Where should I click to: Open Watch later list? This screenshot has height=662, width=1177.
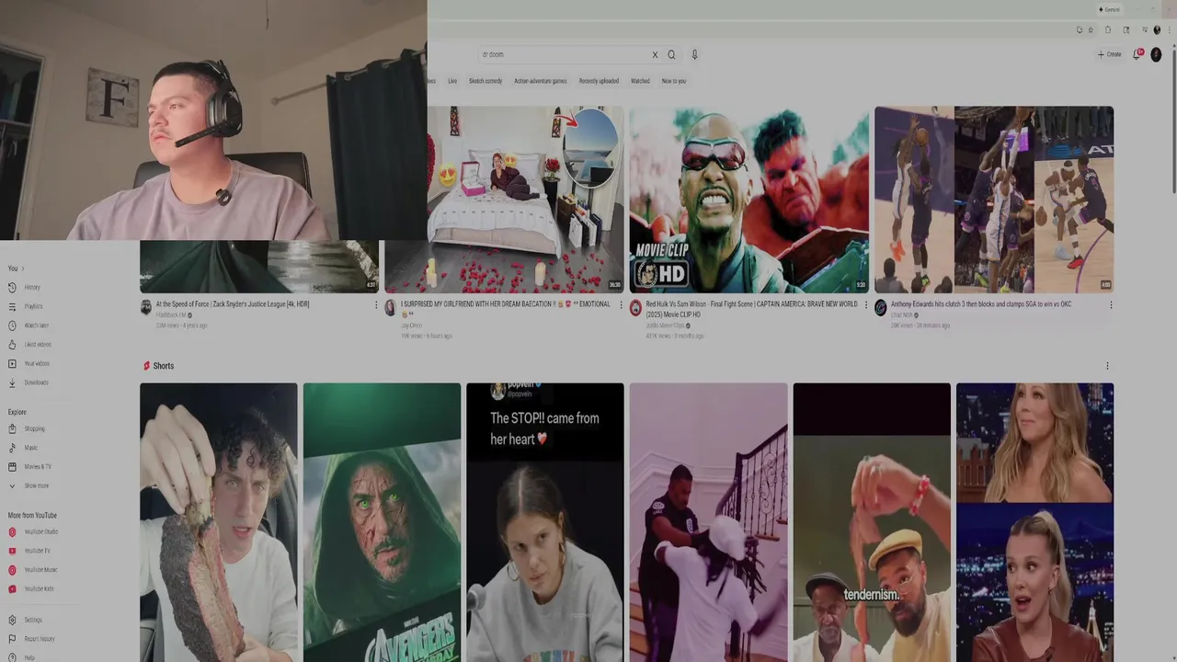[x=29, y=325]
